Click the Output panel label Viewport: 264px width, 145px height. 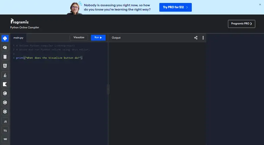(x=116, y=38)
